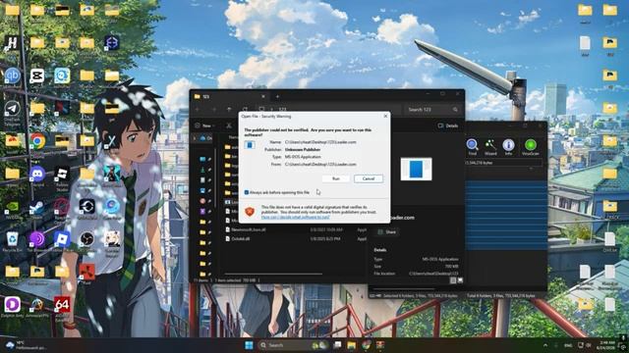Open qBittorrent desktop shortcut

point(13,76)
